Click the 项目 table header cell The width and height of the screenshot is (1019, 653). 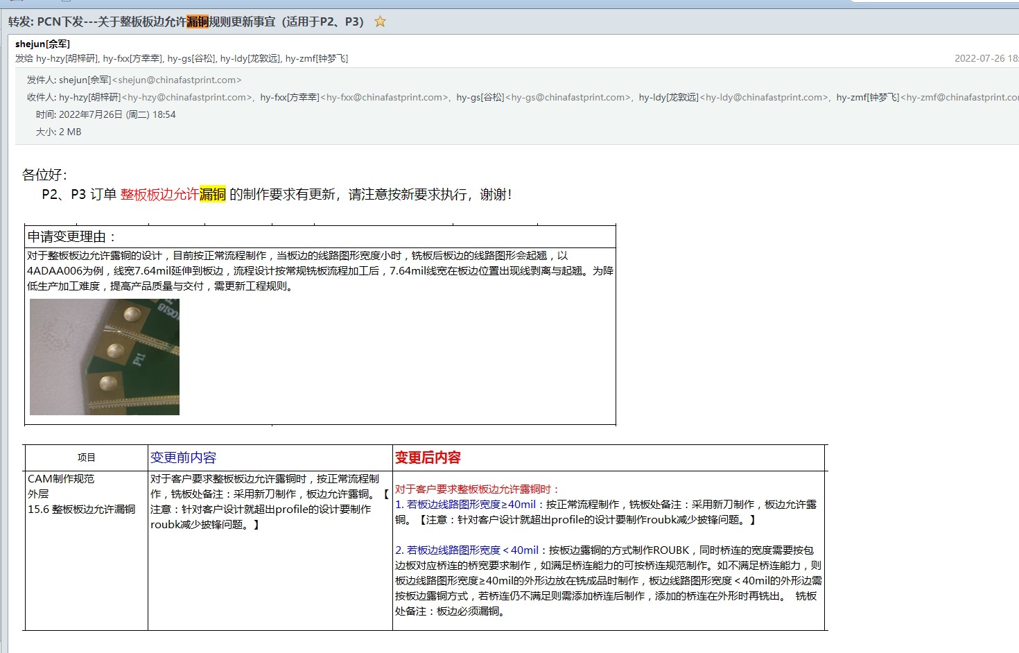pos(87,458)
